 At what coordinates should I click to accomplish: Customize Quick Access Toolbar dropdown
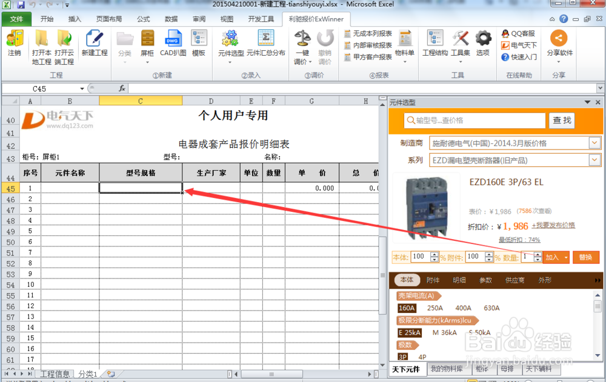[x=67, y=5]
